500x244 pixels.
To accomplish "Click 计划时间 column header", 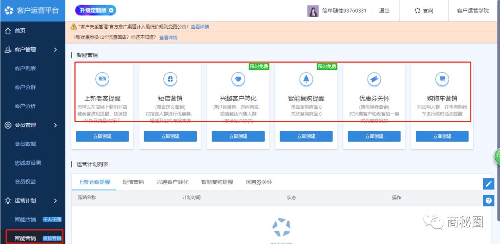I will point(191,197).
